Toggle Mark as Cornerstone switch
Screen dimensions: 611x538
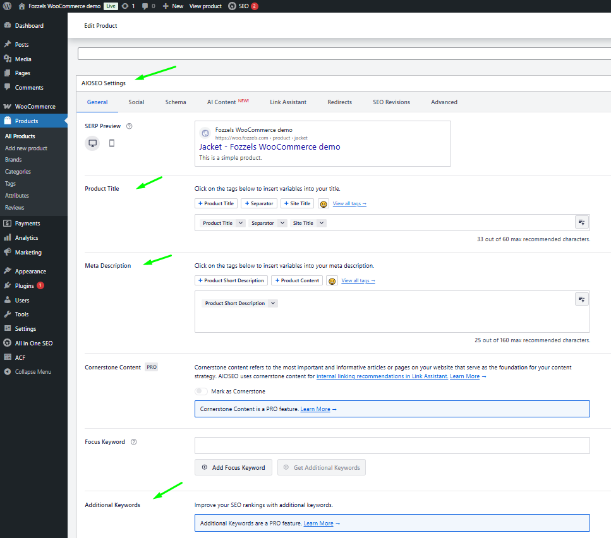click(201, 392)
